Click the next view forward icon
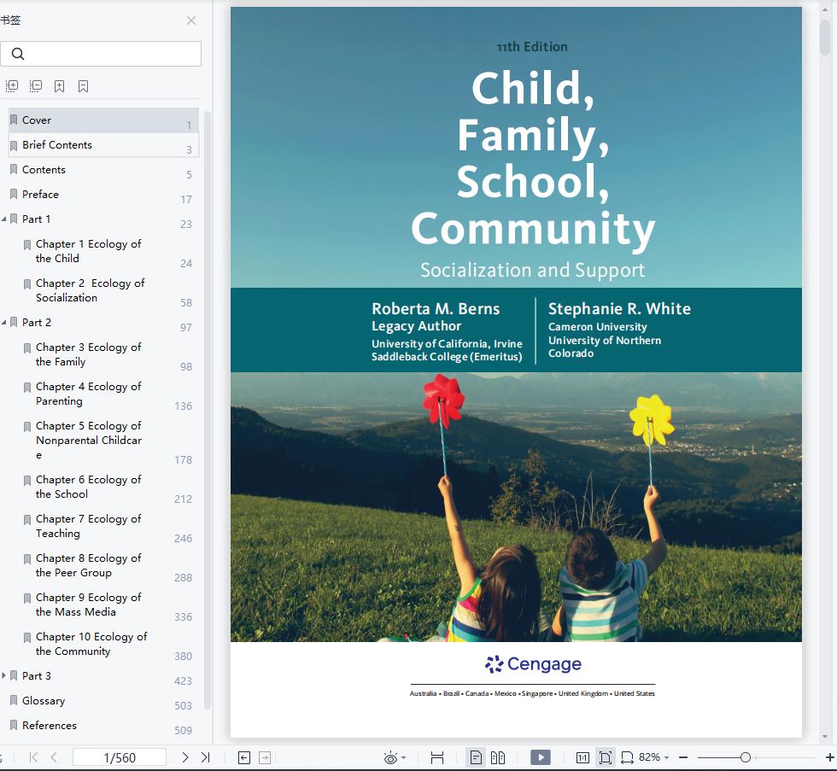837x771 pixels. (x=265, y=757)
